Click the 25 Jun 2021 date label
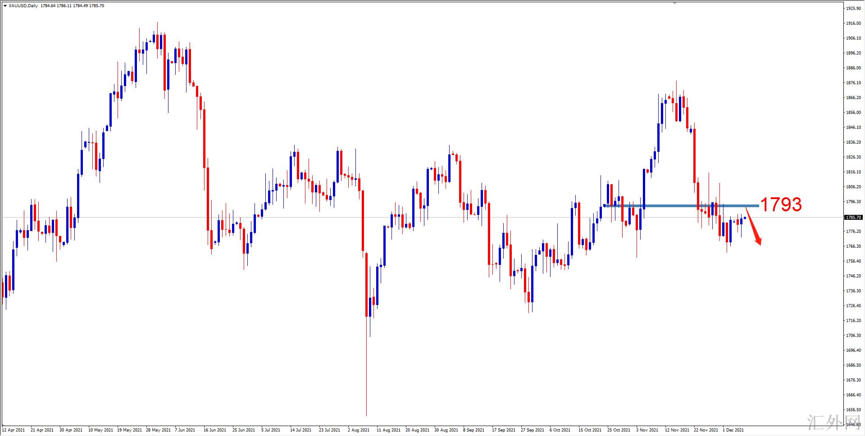 click(x=244, y=430)
